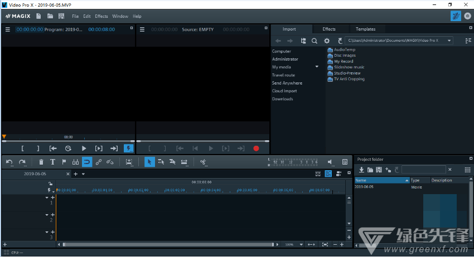Expand track 1 options arrow
Image resolution: width=474 pixels, height=257 pixels.
tap(46, 198)
